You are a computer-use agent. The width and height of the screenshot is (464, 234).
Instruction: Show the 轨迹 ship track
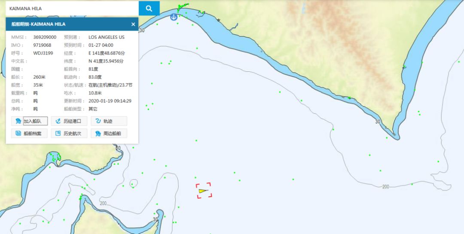[x=109, y=121]
